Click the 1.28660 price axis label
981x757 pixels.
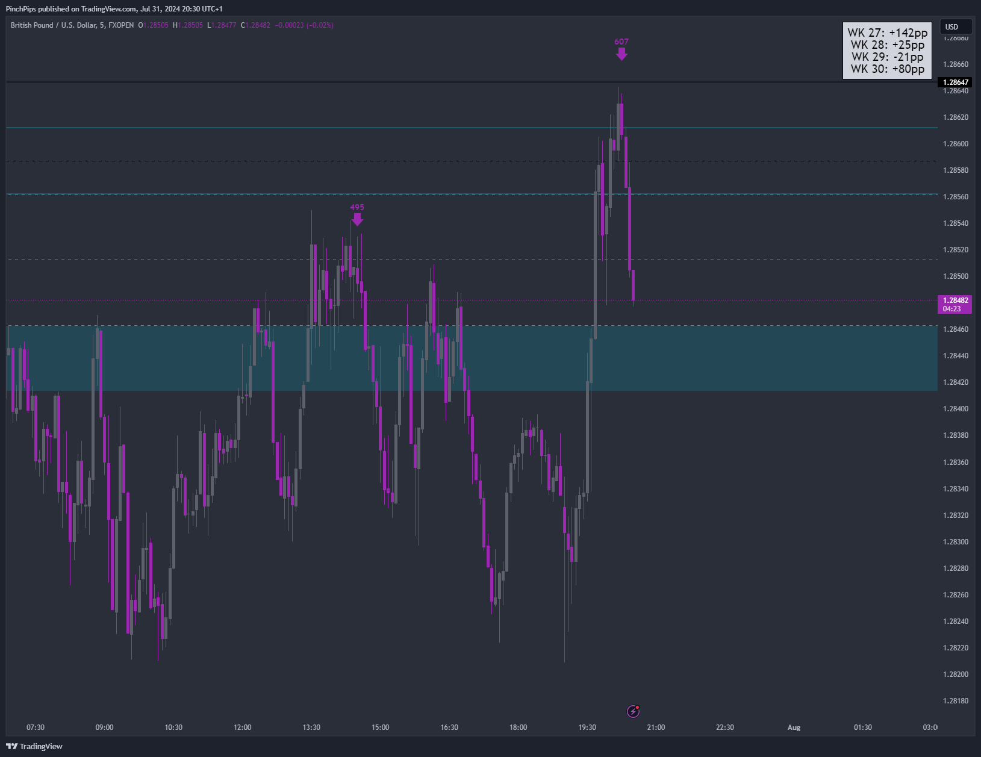[956, 64]
